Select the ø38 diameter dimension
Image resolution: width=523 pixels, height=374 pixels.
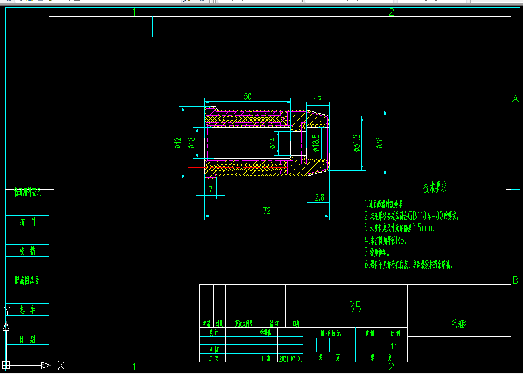click(379, 143)
